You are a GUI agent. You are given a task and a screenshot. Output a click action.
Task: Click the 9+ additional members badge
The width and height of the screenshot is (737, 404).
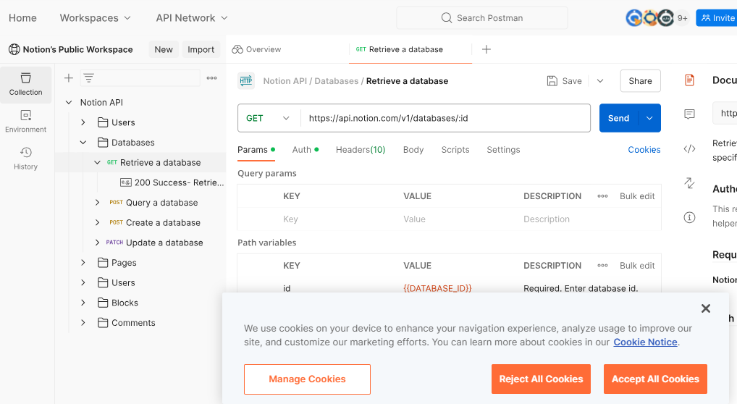(x=683, y=18)
